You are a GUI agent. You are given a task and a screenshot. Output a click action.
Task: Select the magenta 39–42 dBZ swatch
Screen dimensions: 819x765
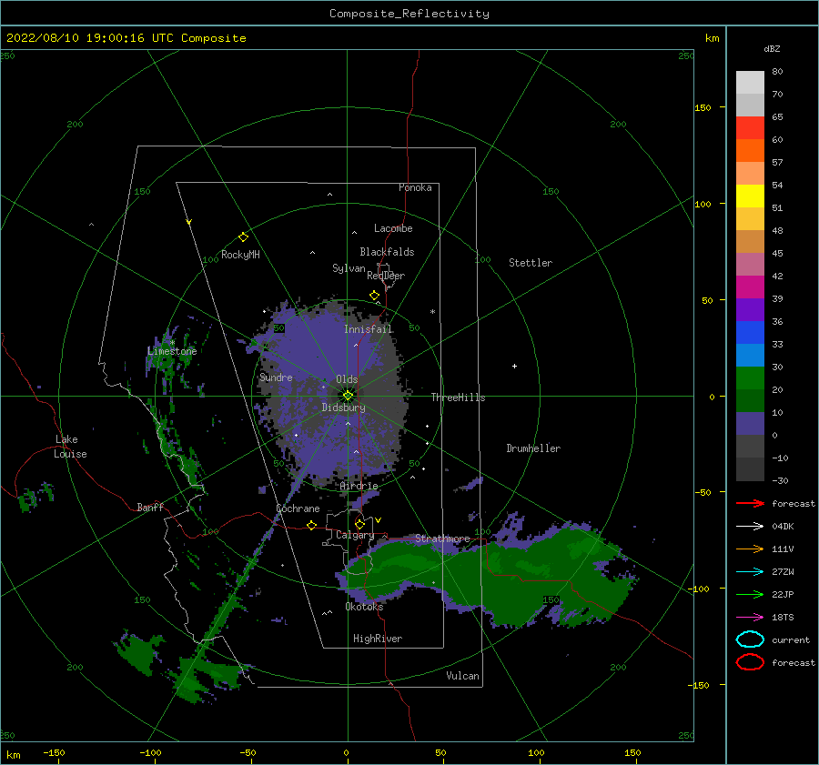(x=750, y=287)
